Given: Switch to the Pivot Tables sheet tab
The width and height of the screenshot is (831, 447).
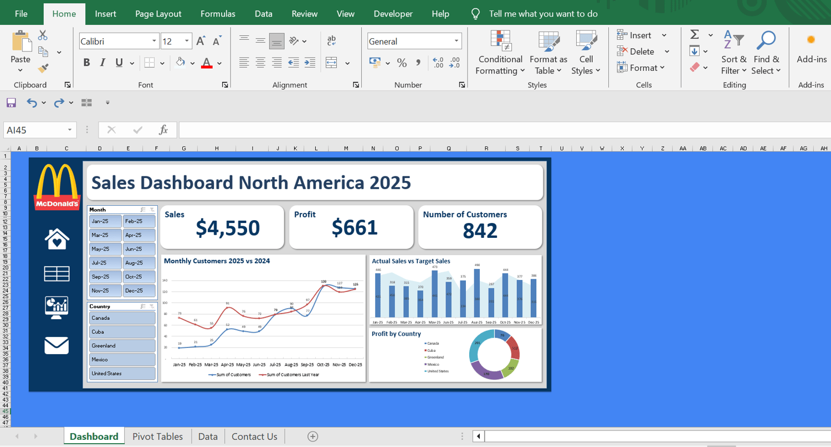Looking at the screenshot, I should [157, 436].
